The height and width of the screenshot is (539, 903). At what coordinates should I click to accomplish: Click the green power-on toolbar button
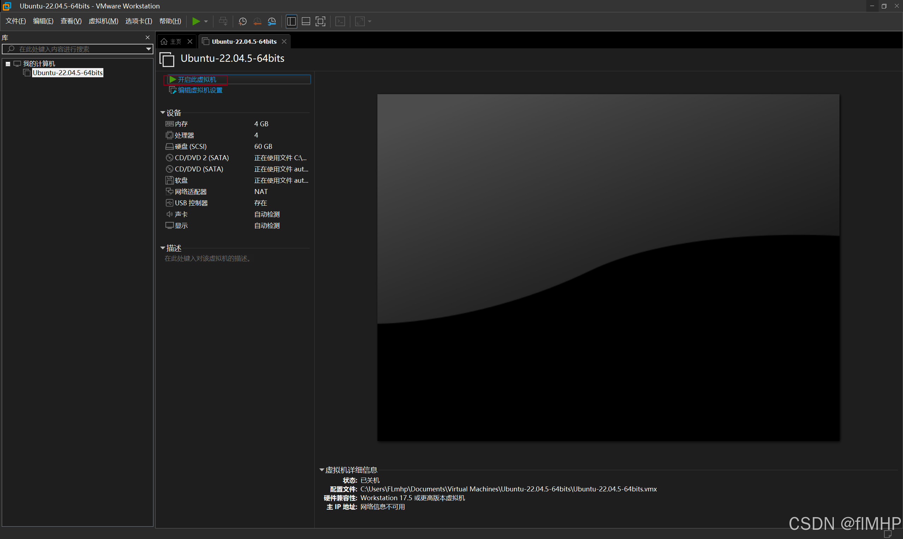[196, 22]
